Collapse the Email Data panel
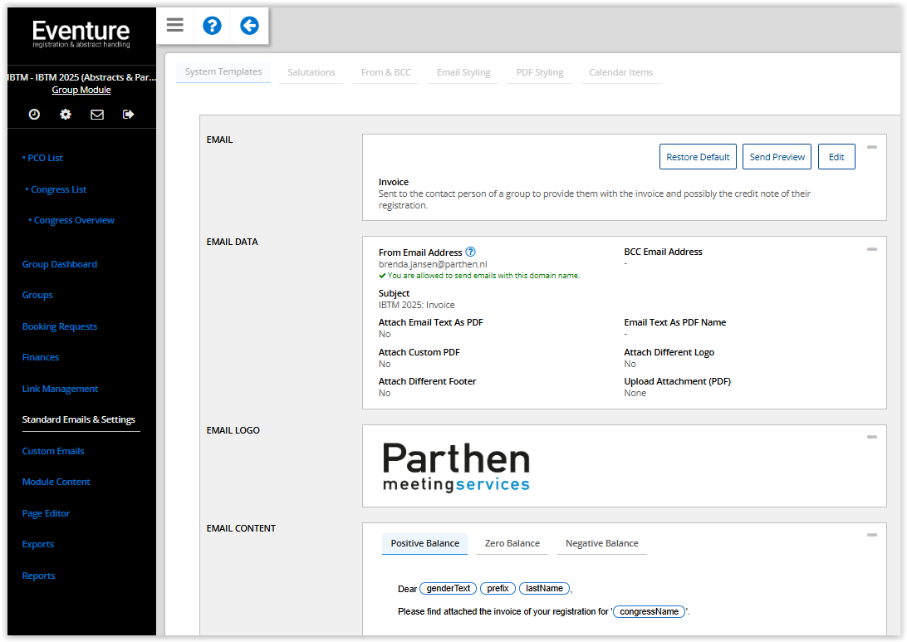The image size is (907, 642). point(871,249)
